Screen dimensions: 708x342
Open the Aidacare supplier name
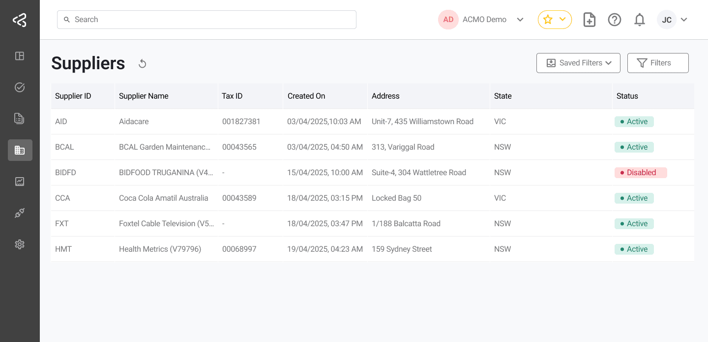coord(134,122)
